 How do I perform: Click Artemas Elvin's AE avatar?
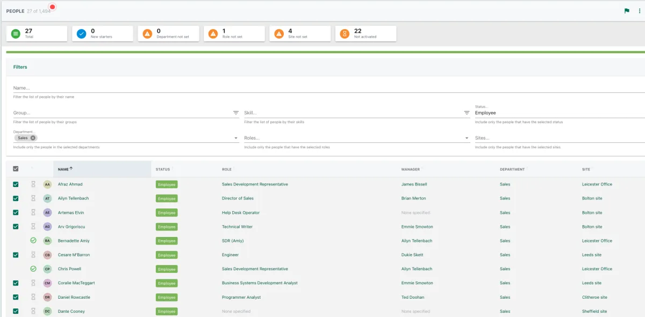[x=47, y=213]
